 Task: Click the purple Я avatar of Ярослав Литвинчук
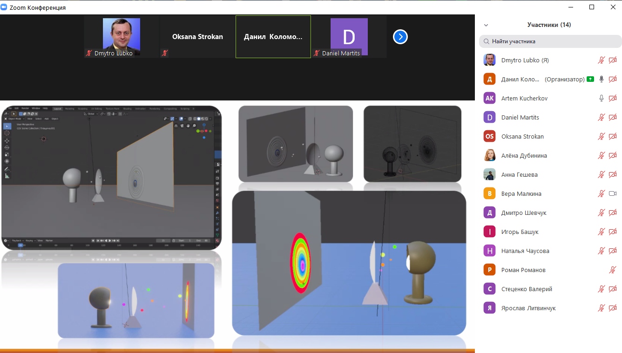click(x=489, y=308)
